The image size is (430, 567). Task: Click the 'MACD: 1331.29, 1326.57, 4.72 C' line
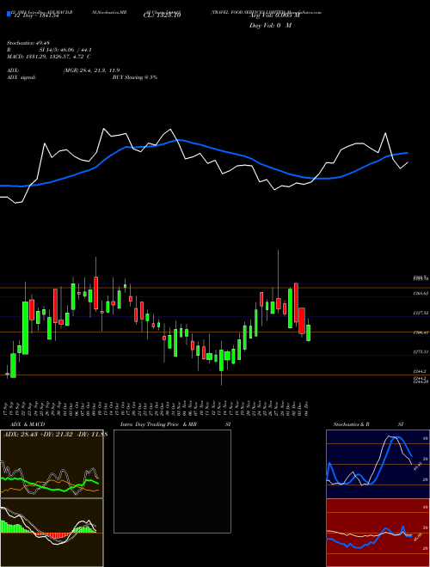[48, 57]
